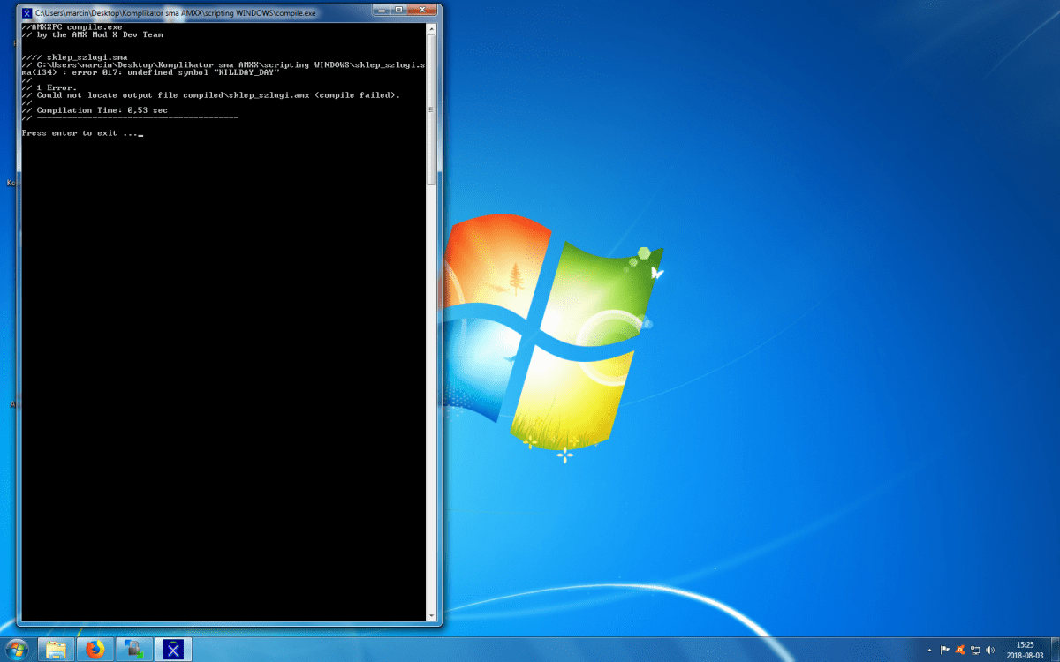Click the console scrollbar down arrow
The width and height of the screenshot is (1060, 662).
click(431, 614)
